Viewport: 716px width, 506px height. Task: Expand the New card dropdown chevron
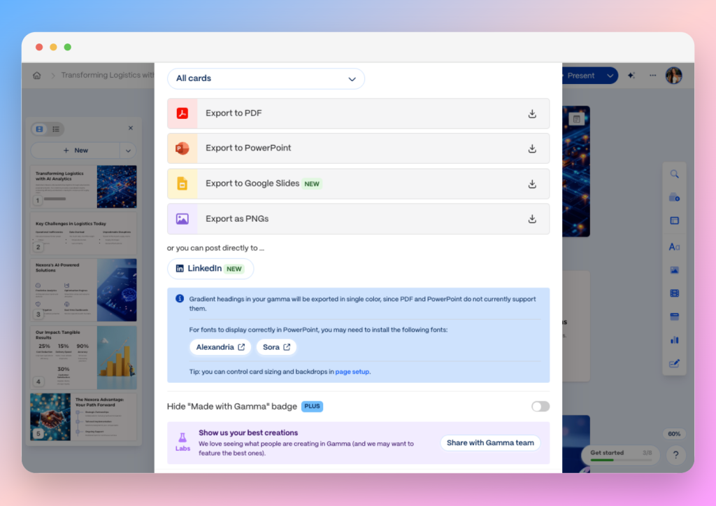click(x=129, y=150)
